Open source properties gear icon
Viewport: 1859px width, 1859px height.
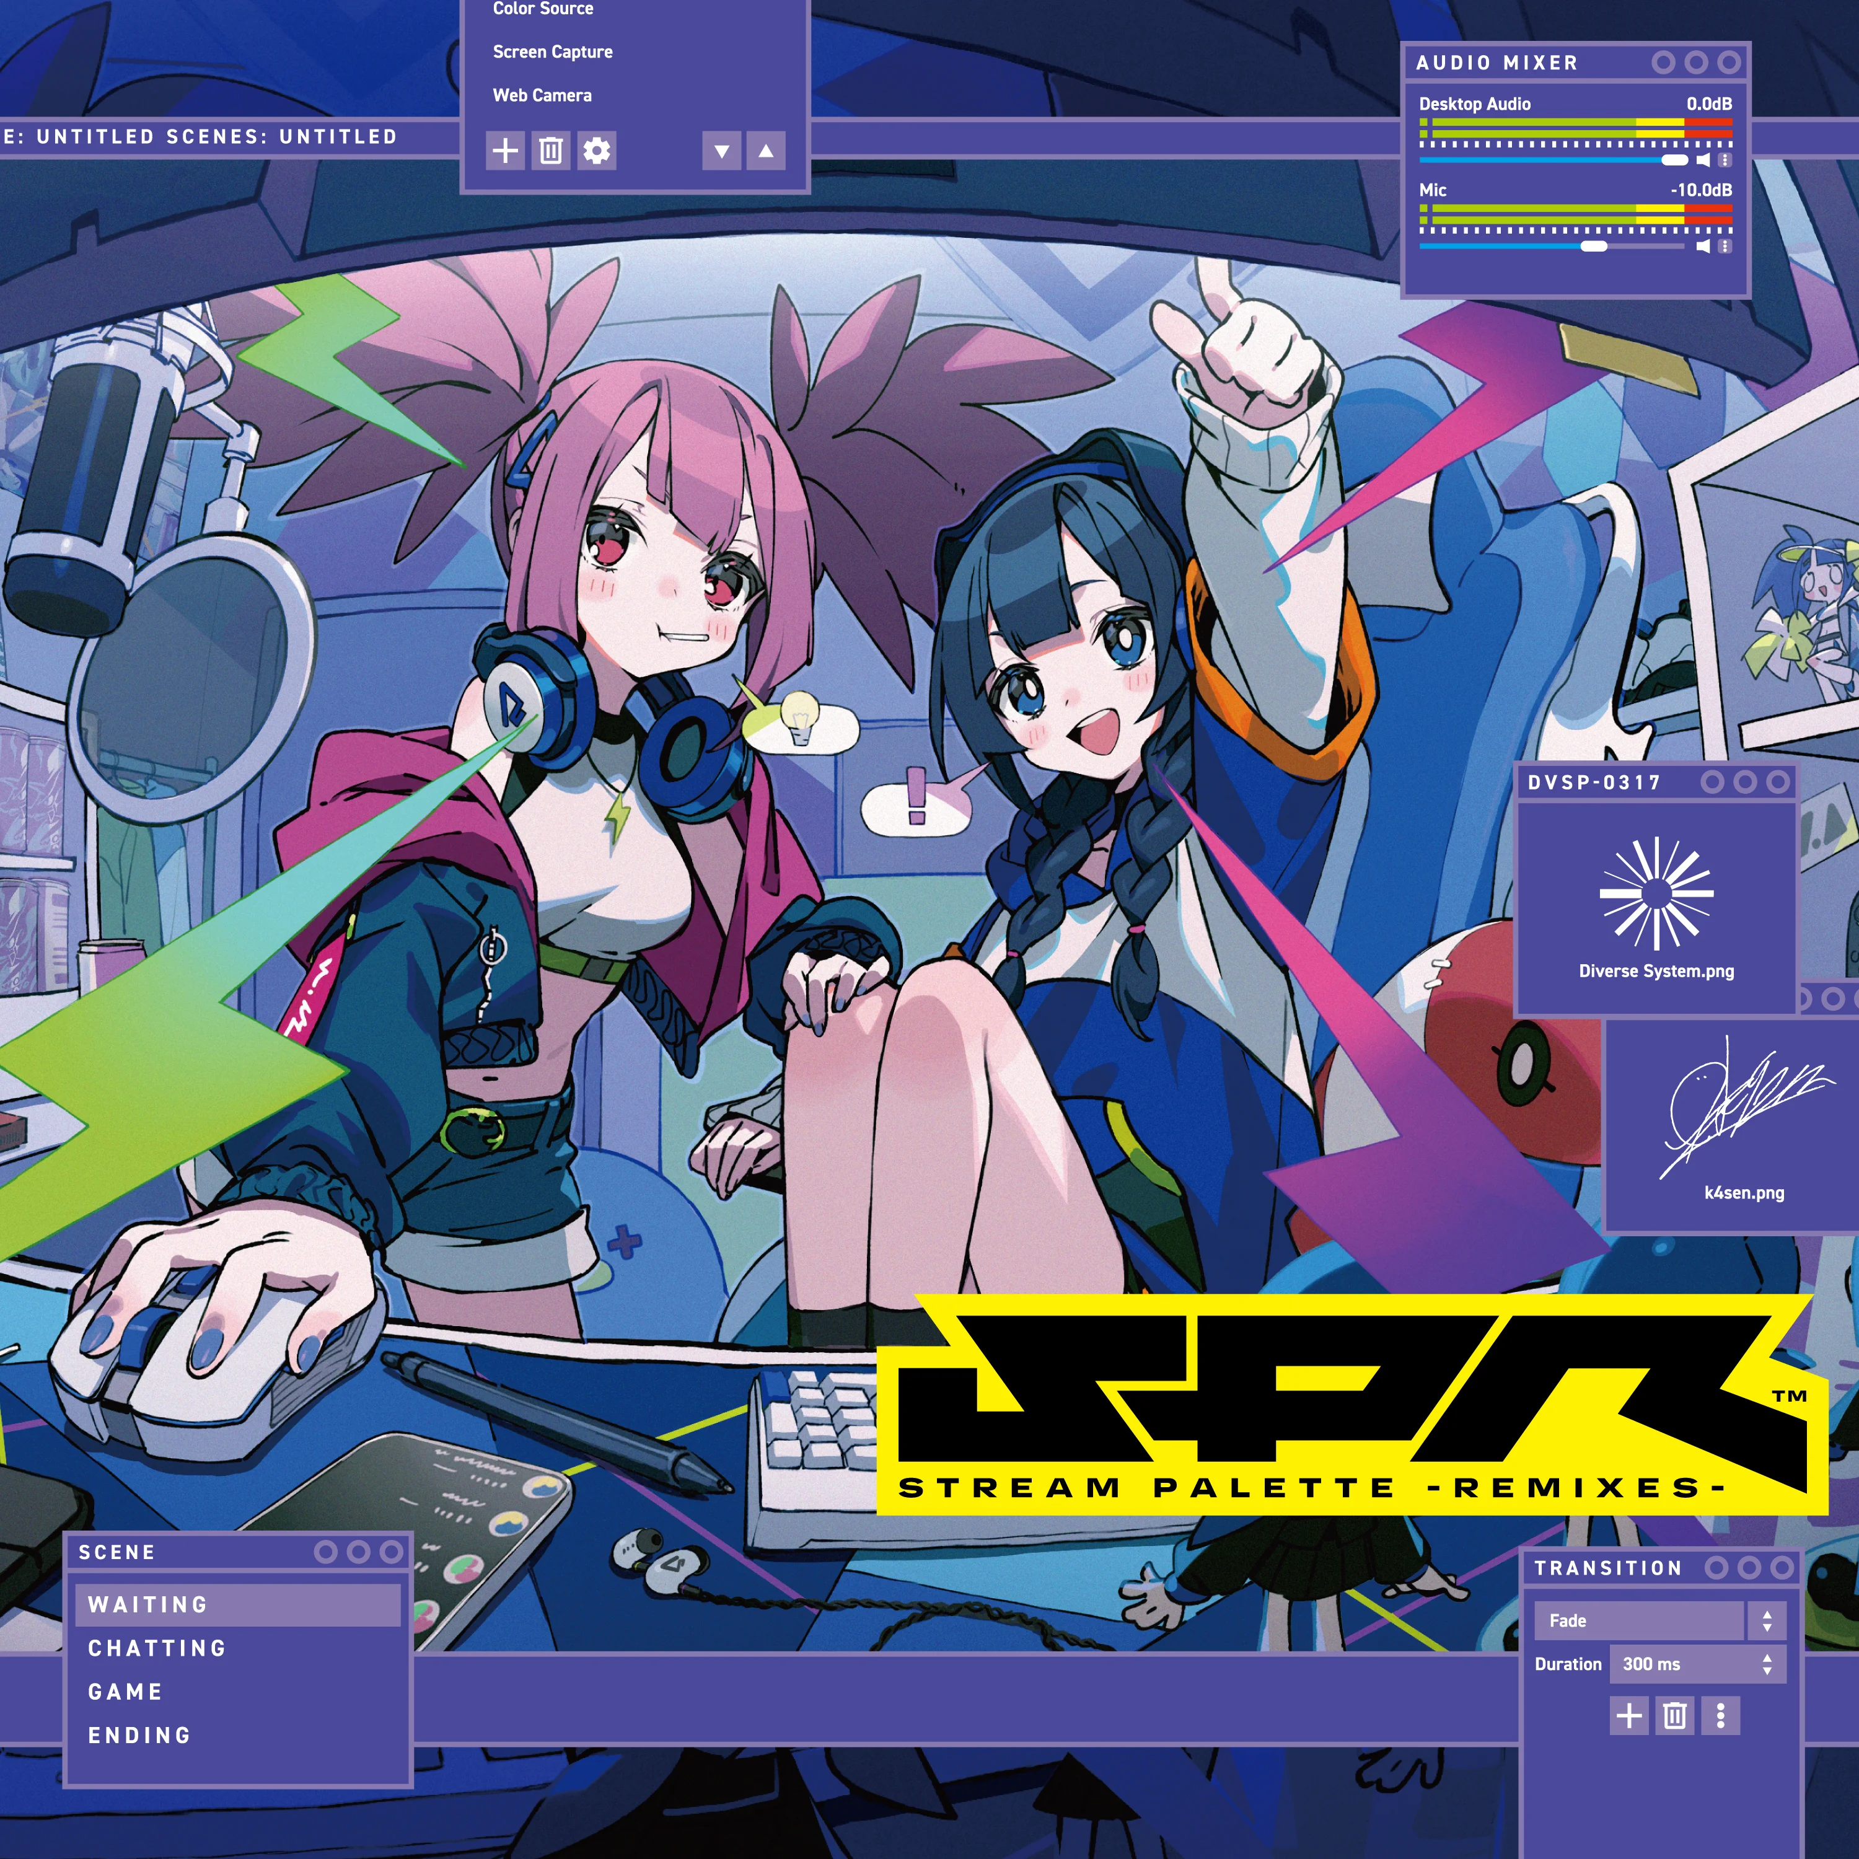pos(597,151)
